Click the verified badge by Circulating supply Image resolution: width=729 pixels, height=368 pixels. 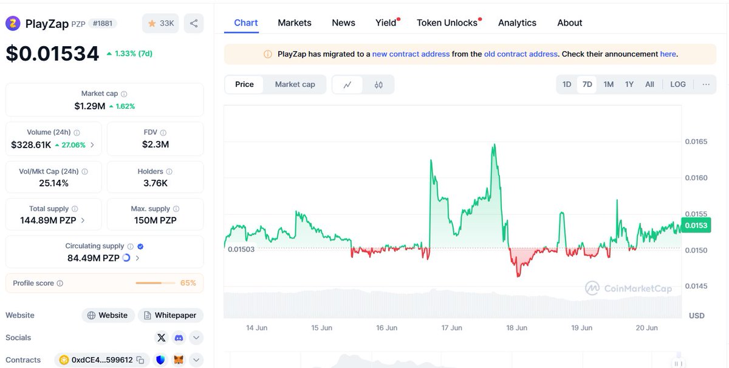click(140, 247)
